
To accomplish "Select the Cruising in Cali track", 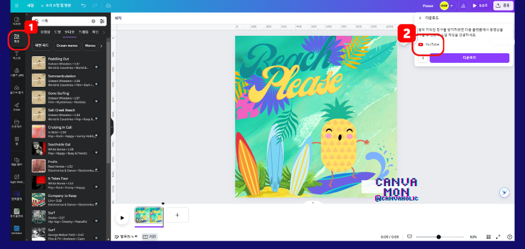I will 65,131.
